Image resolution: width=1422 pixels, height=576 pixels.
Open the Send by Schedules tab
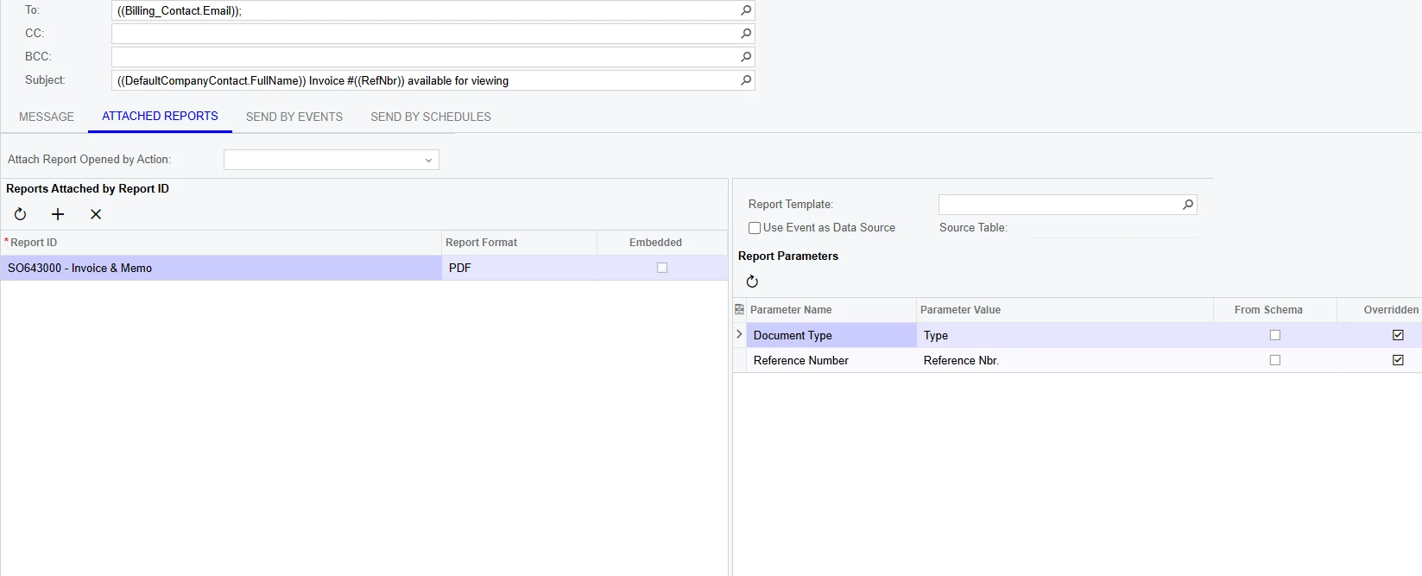[x=431, y=117]
